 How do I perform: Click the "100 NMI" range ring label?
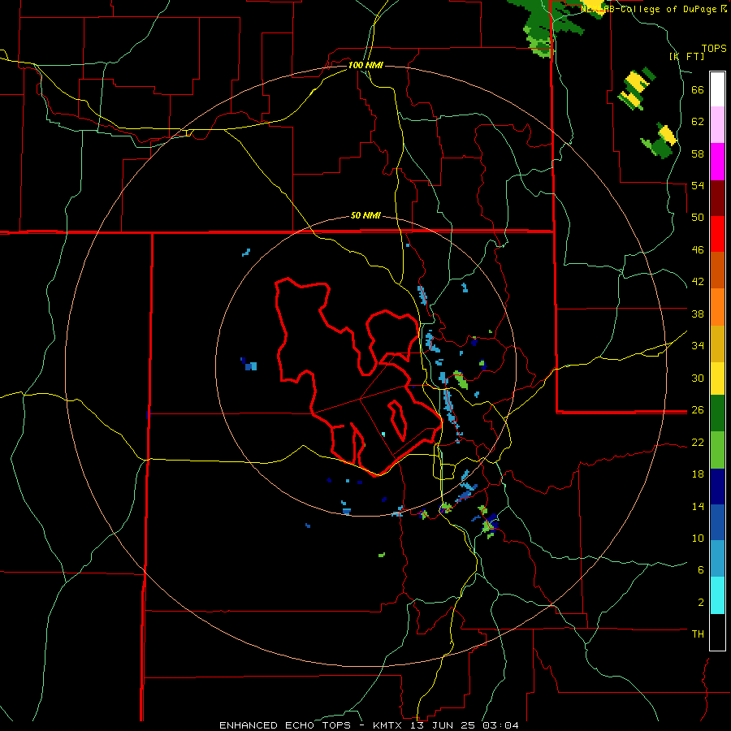pyautogui.click(x=365, y=65)
